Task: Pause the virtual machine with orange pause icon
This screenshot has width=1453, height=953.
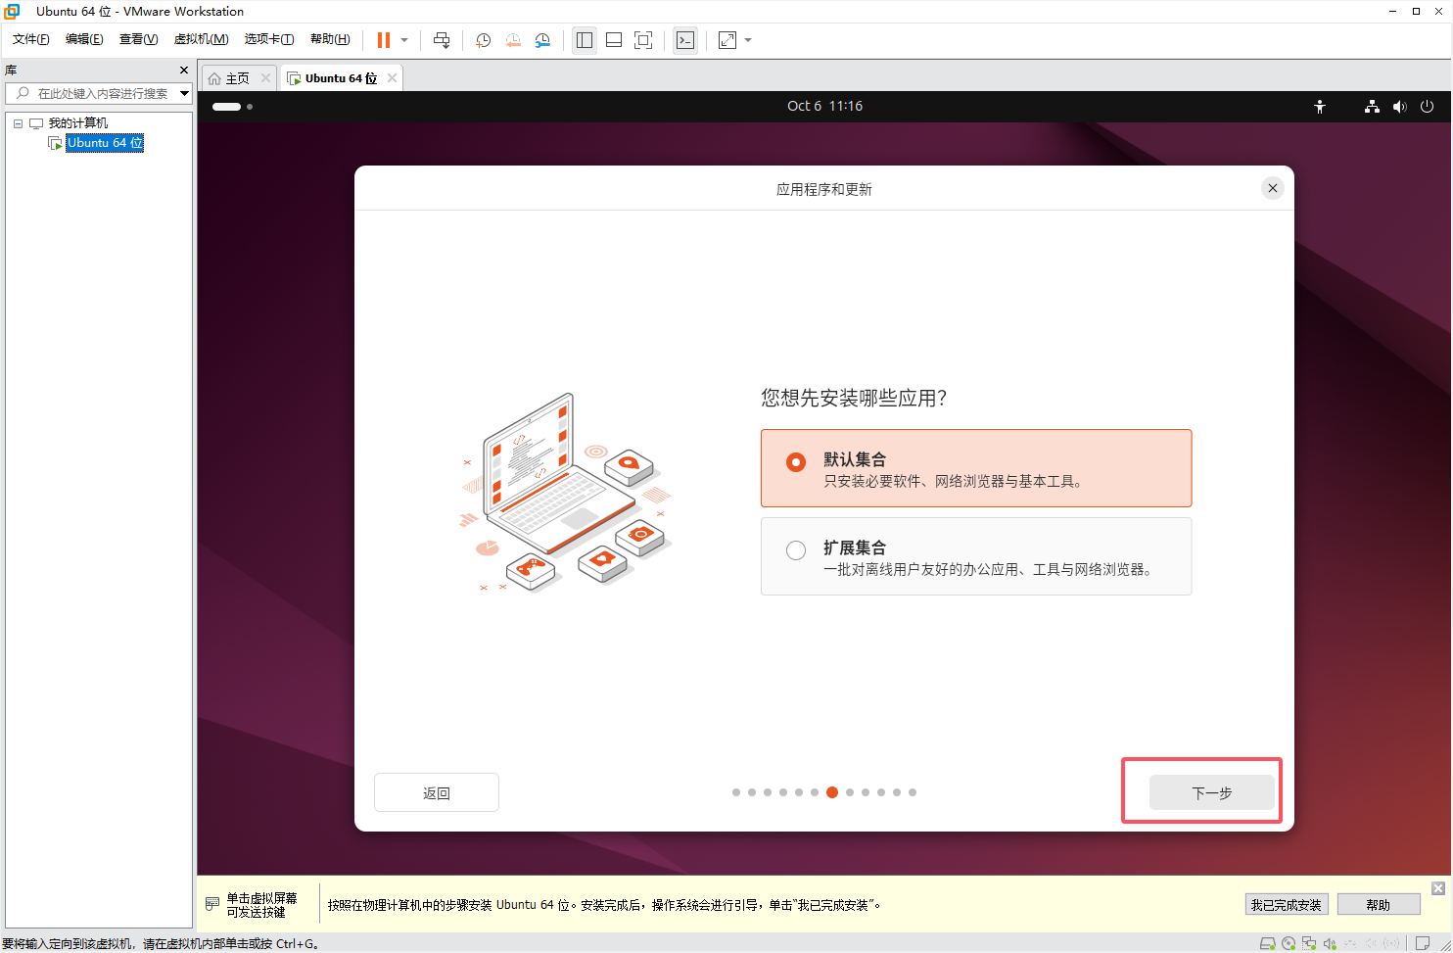Action: click(384, 40)
